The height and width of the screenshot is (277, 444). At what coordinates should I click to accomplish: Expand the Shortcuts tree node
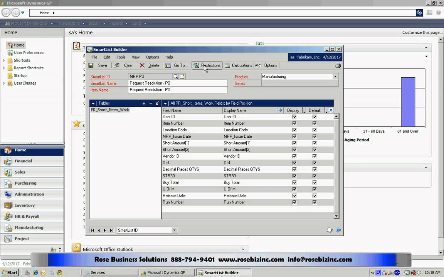(x=4, y=60)
